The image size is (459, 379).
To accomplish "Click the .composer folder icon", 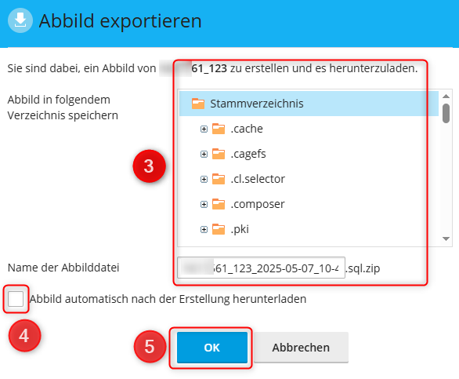I will (x=219, y=204).
